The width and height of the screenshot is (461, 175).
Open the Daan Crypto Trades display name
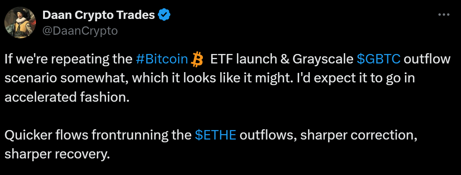tap(98, 15)
